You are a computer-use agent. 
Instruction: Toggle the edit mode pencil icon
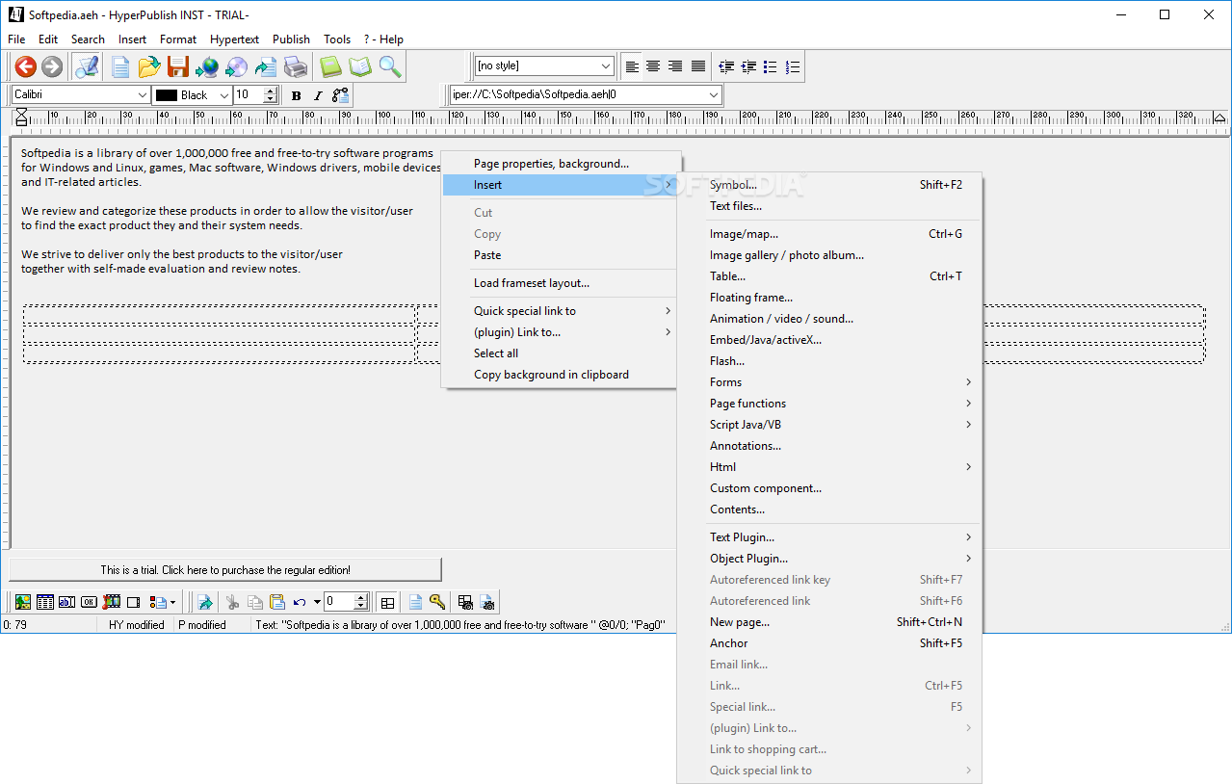click(x=88, y=66)
